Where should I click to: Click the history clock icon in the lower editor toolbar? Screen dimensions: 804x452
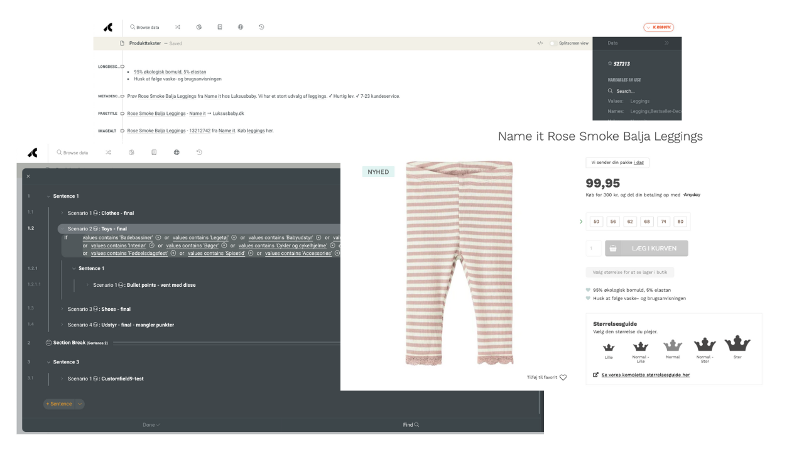click(x=199, y=153)
